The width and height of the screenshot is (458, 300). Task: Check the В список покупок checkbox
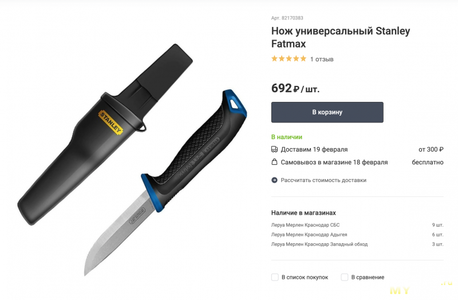[275, 277]
